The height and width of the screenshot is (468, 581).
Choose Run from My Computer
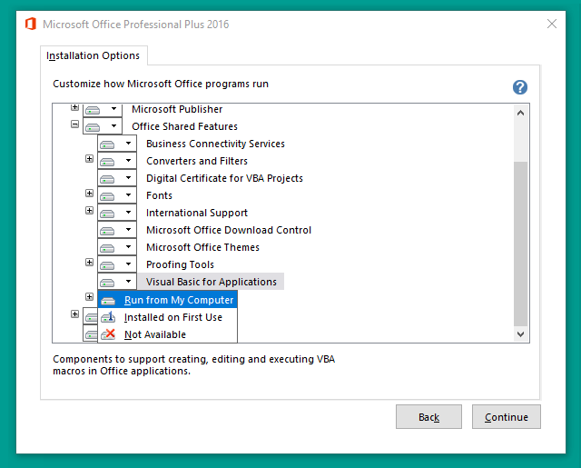coord(167,300)
